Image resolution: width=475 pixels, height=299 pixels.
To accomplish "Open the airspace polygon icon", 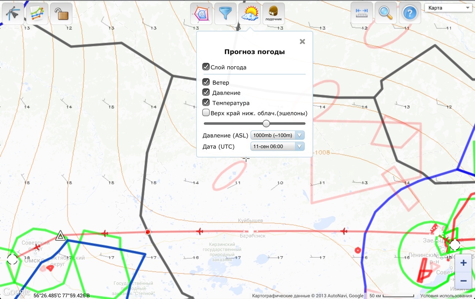I will pyautogui.click(x=201, y=14).
